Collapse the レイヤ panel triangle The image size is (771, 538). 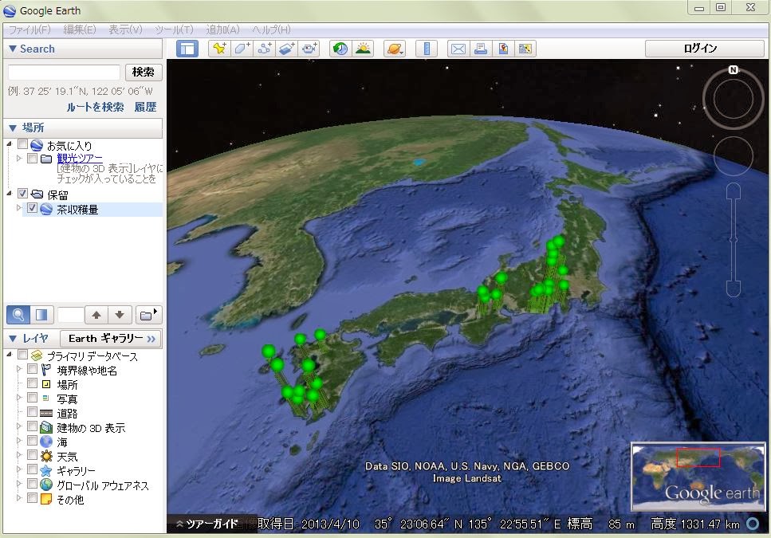[x=13, y=339]
